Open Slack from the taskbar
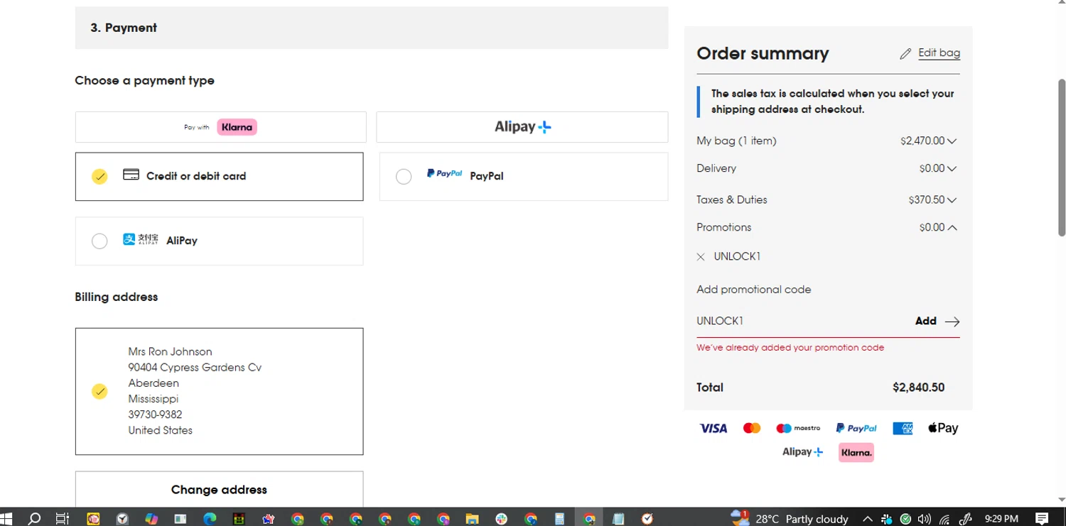 coord(502,519)
